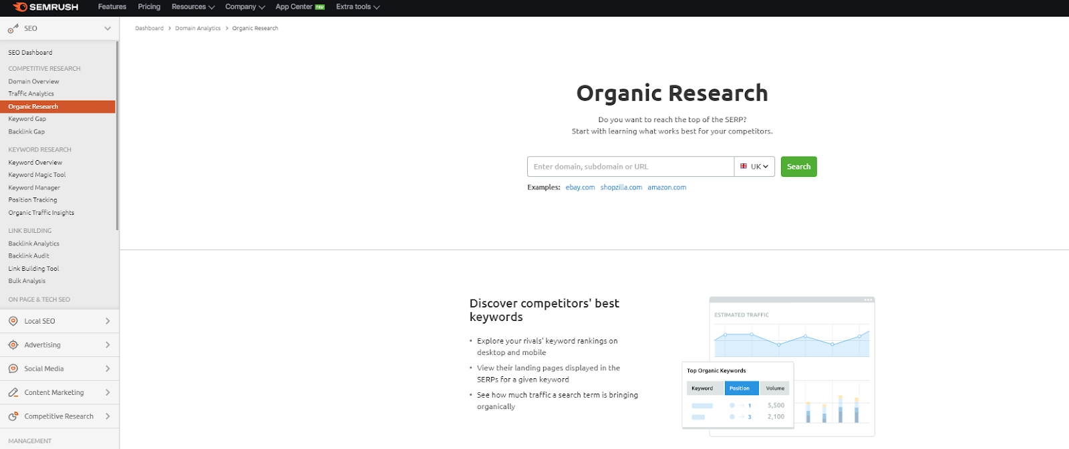
Task: Click the Semrush logo
Action: pyautogui.click(x=45, y=7)
